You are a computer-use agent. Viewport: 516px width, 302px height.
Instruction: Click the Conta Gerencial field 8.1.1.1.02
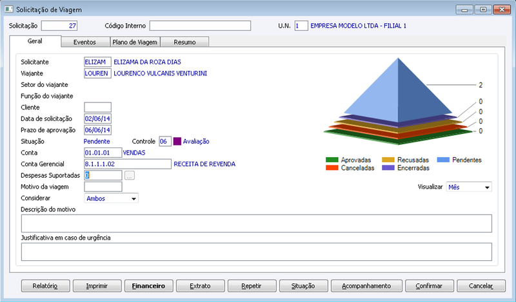click(x=128, y=164)
